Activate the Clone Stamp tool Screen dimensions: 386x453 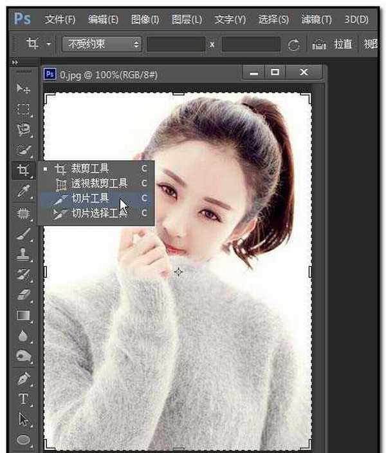(x=23, y=253)
